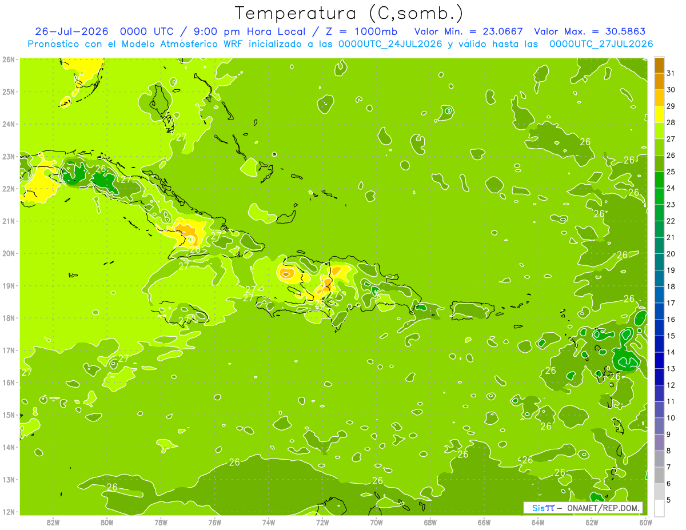686x530 pixels.
Task: Click the "Temperatura (C,somb.)" map title
Action: tap(349, 13)
